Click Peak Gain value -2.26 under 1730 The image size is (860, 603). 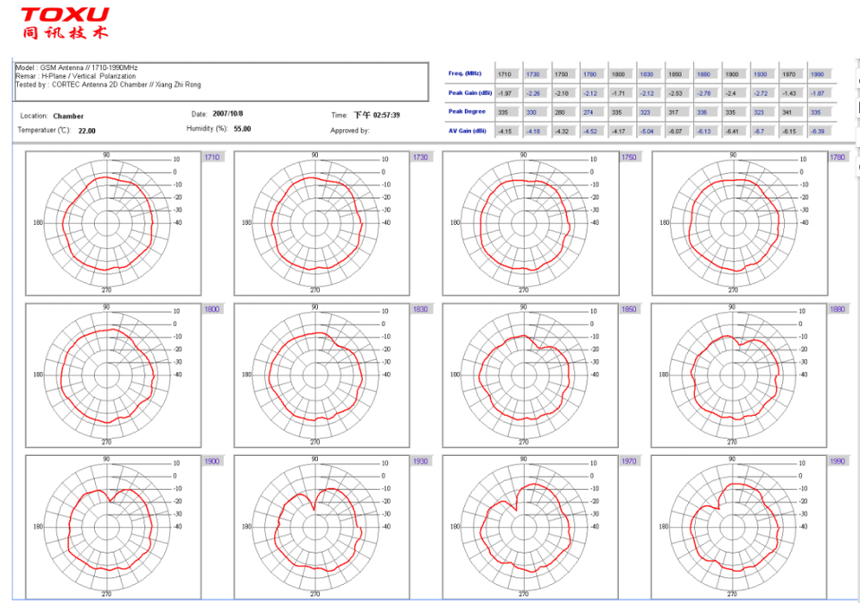[537, 93]
